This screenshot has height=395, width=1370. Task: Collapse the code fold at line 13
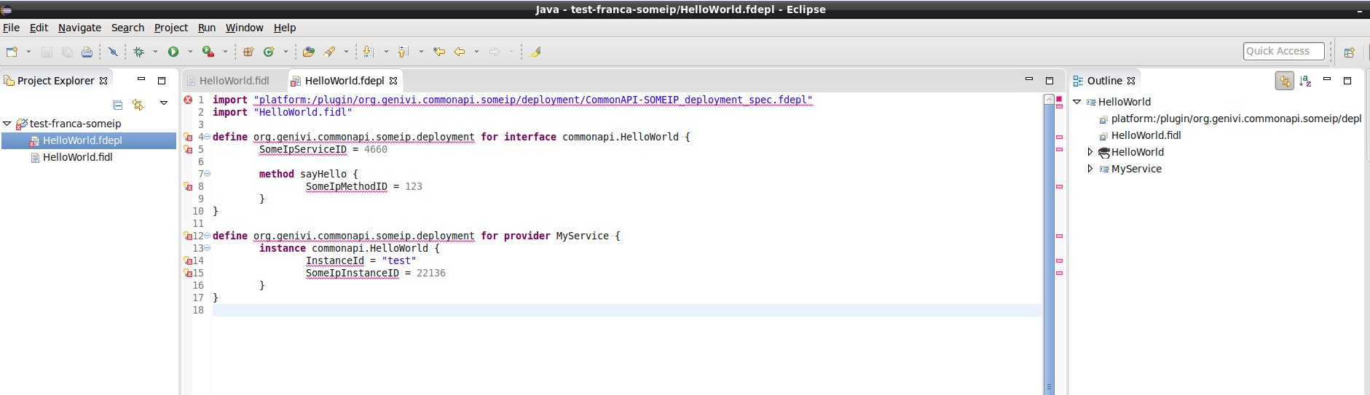pyautogui.click(x=207, y=247)
